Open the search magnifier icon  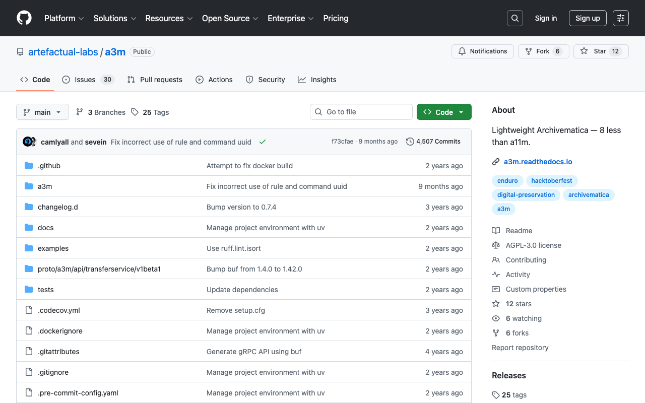514,18
